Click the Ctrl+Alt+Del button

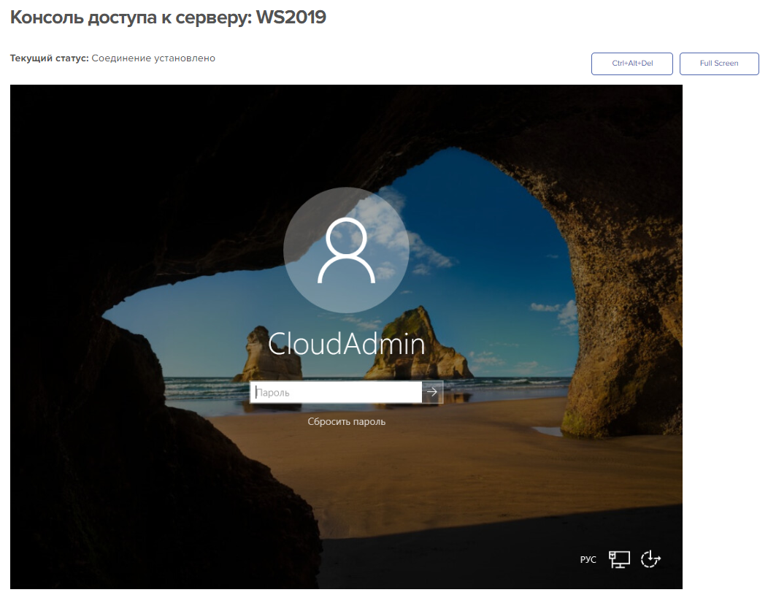(631, 64)
